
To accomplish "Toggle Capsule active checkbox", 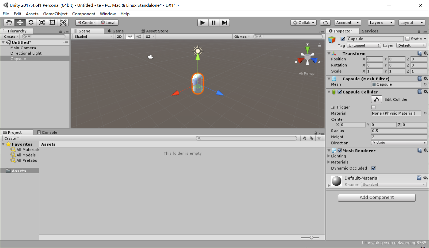I will [x=343, y=39].
